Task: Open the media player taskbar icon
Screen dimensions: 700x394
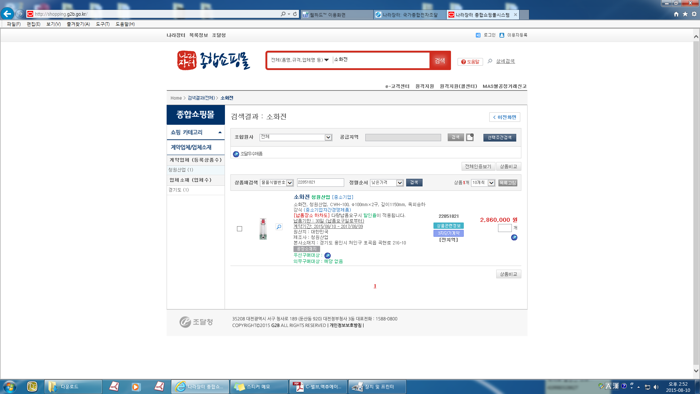Action: click(136, 387)
